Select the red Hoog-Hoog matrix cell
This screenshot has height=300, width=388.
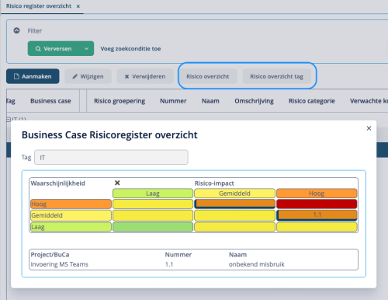point(317,204)
